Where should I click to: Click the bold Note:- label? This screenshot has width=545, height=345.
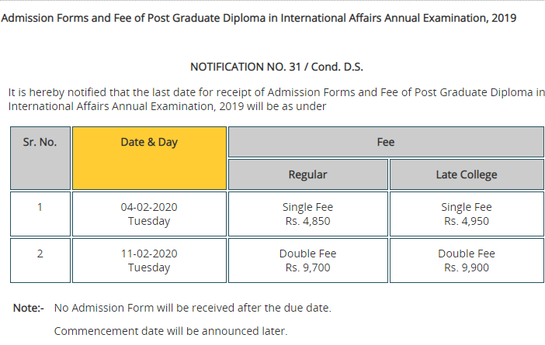coord(29,308)
